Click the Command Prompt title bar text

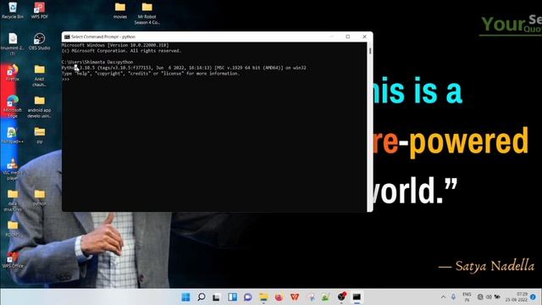[103, 36]
